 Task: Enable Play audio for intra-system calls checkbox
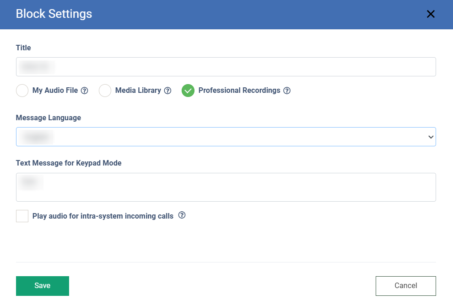[22, 216]
